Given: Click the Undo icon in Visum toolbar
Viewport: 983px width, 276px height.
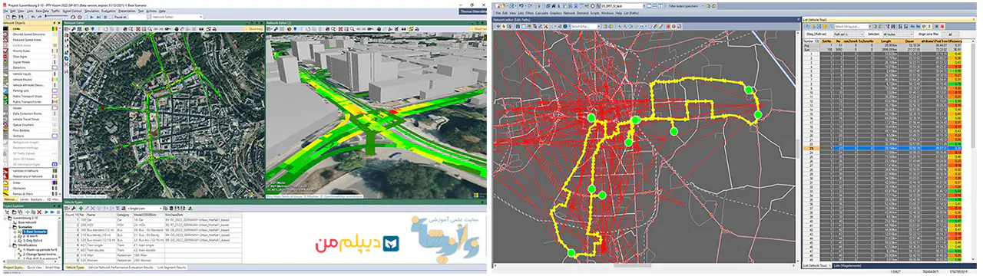Looking at the screenshot, I should point(521,6).
